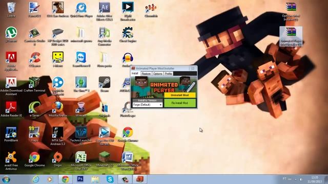The width and height of the screenshot is (328, 184).
Task: Open the e-Saver desktop shortcut
Action: coord(34,109)
